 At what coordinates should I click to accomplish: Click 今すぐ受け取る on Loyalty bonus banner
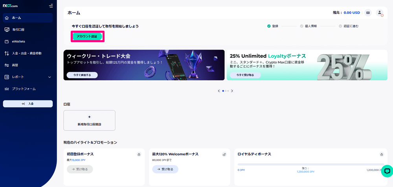coord(245,75)
